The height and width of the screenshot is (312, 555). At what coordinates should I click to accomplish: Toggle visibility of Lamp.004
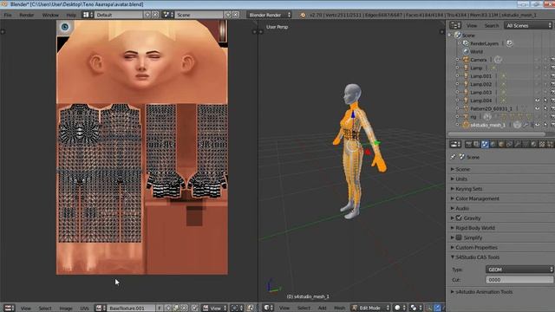[538, 101]
